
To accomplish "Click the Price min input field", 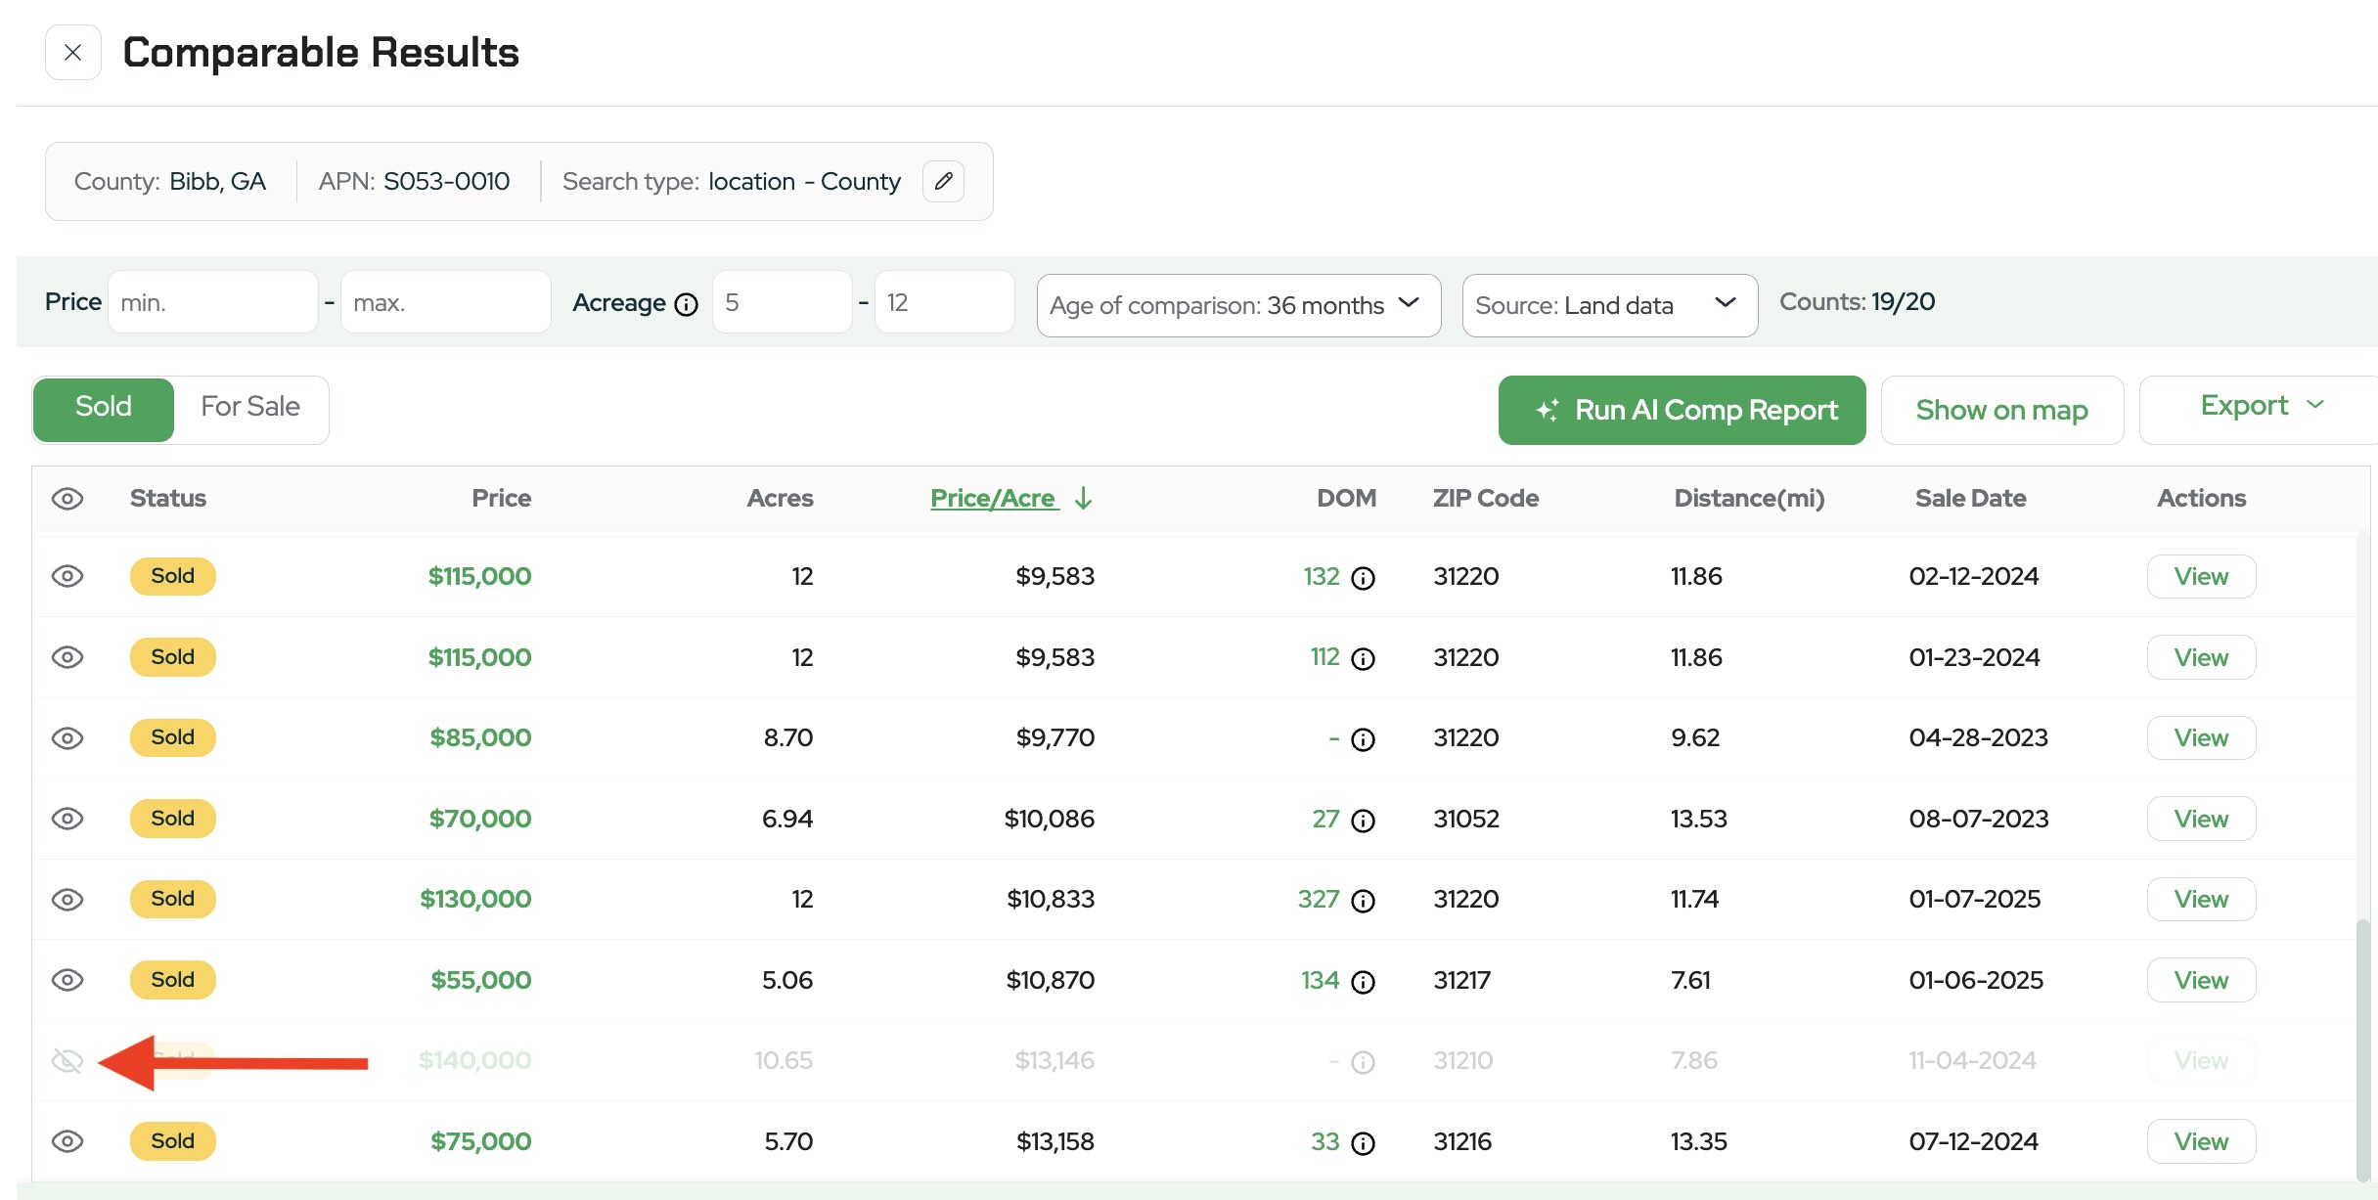I will (x=213, y=303).
